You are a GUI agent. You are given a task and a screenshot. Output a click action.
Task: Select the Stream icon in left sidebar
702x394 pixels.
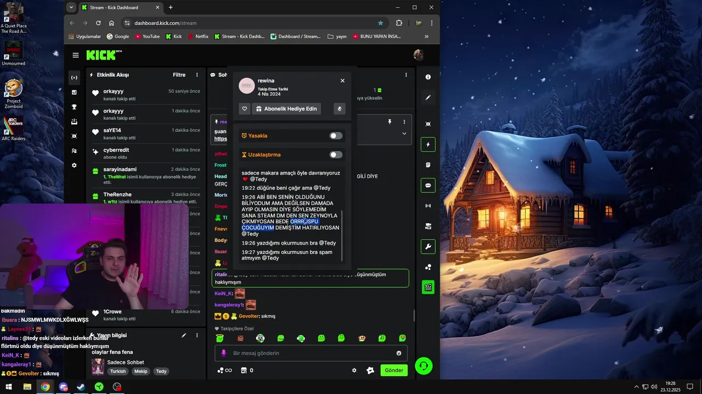pos(74,78)
